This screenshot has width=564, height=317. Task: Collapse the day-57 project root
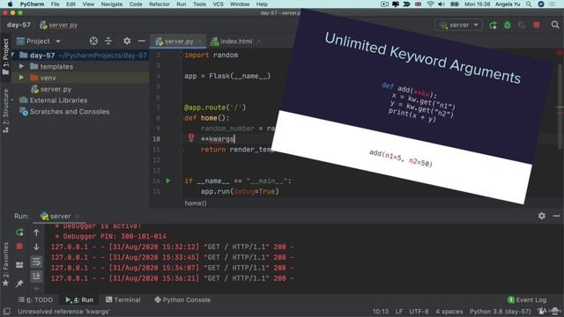coord(13,55)
